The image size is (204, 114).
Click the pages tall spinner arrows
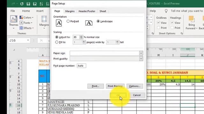click(117, 42)
